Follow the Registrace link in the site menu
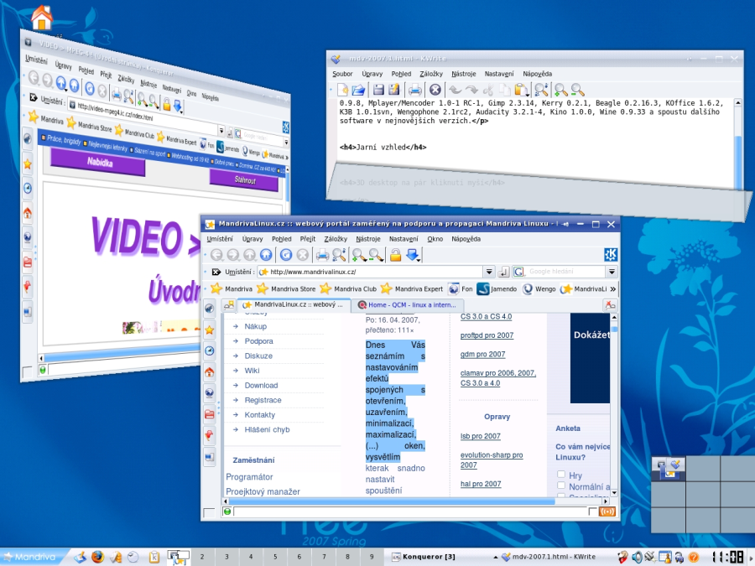This screenshot has width=755, height=566. (263, 400)
